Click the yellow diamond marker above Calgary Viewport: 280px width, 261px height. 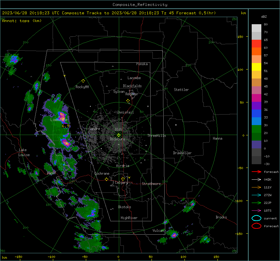pyautogui.click(x=123, y=179)
